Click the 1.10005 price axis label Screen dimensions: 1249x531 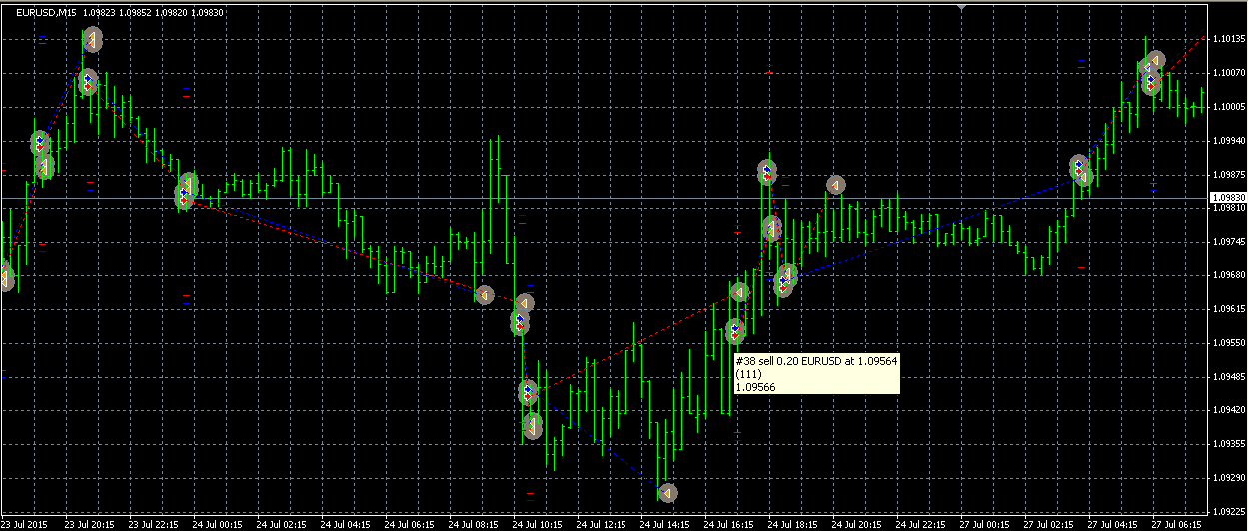[1227, 107]
